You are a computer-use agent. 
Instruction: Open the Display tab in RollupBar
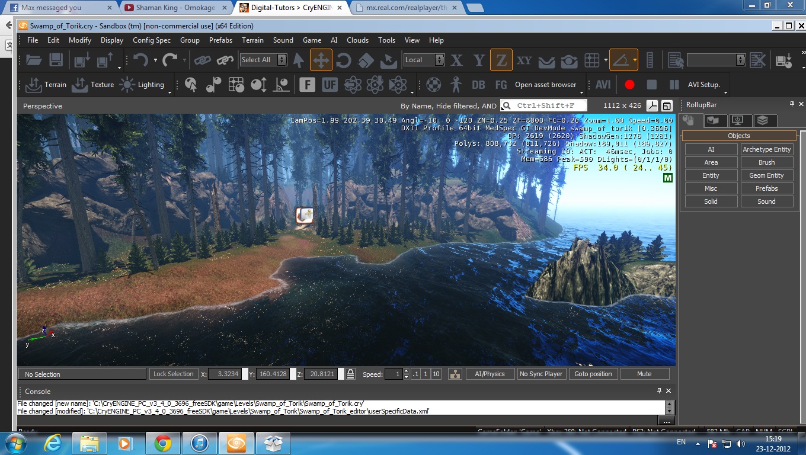737,120
